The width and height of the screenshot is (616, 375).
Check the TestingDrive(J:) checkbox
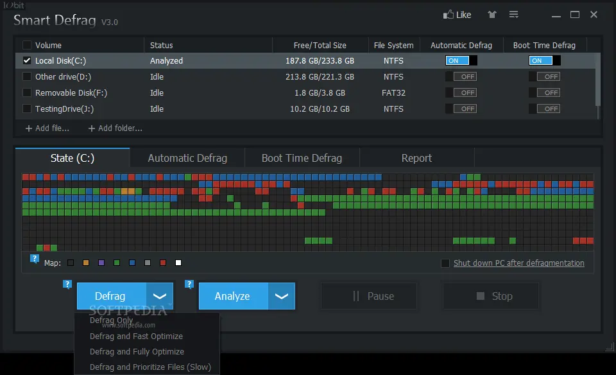pos(27,109)
